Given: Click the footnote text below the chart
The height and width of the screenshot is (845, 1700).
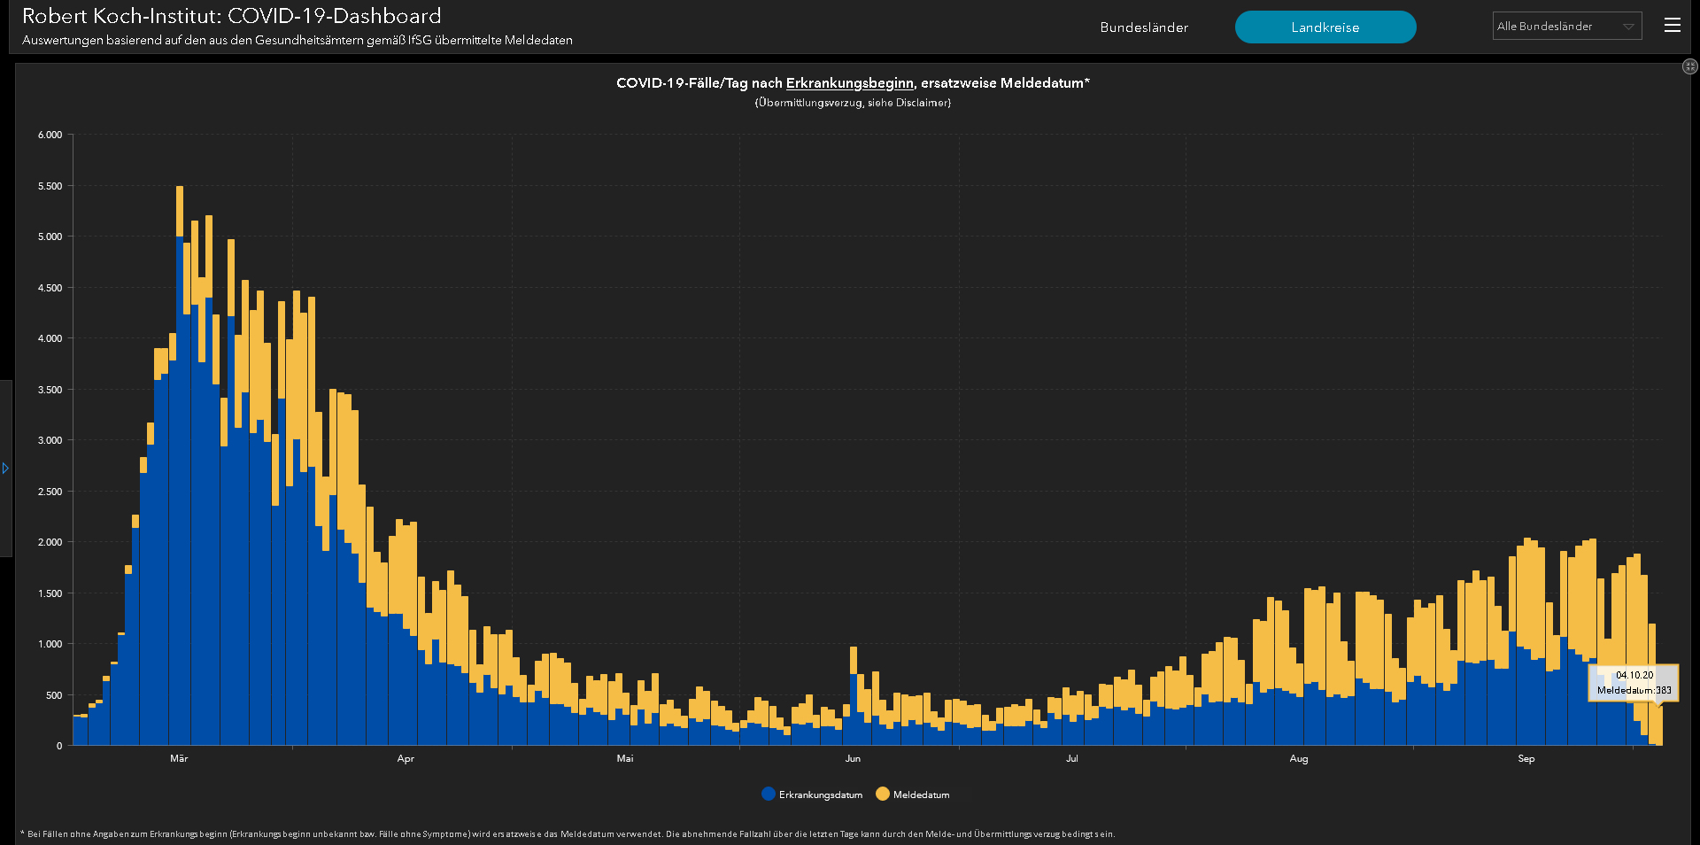Looking at the screenshot, I should (567, 834).
